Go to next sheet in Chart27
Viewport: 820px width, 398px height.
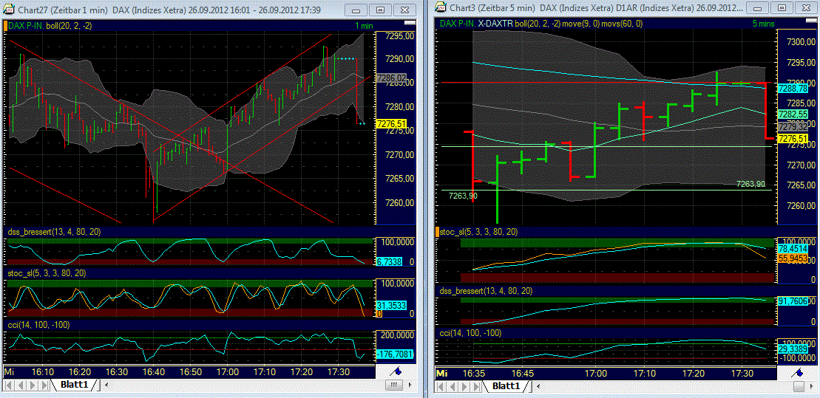32,385
